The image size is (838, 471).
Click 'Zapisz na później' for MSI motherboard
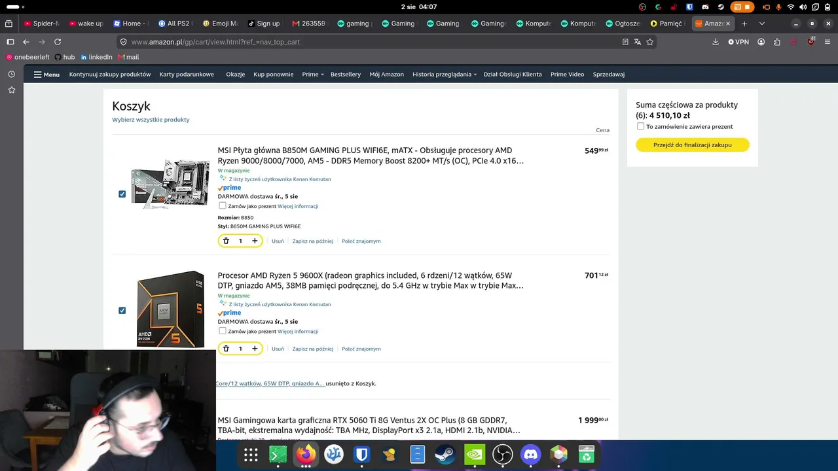[313, 241]
